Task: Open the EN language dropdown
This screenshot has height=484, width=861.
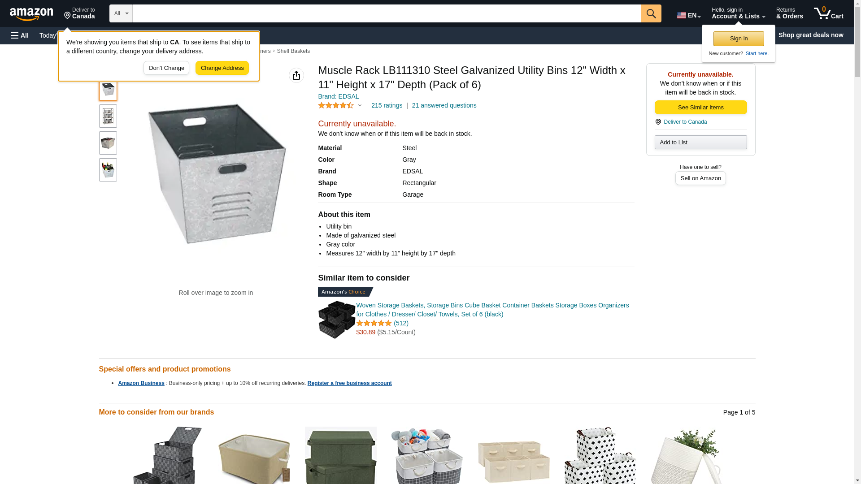Action: coord(689,15)
